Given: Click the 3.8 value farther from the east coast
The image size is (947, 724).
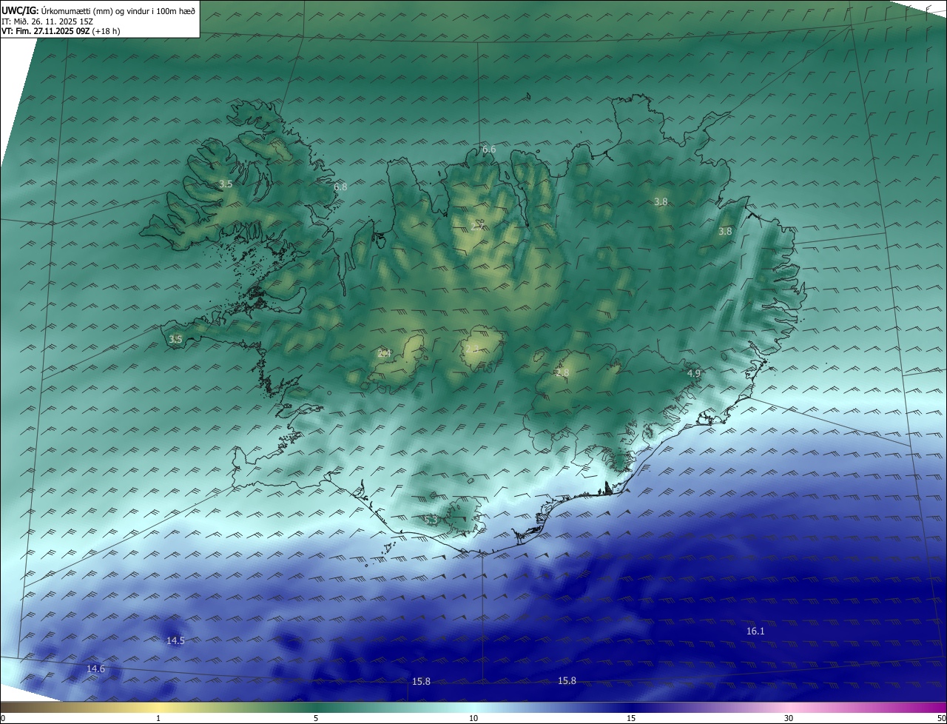Looking at the screenshot, I should 661,202.
